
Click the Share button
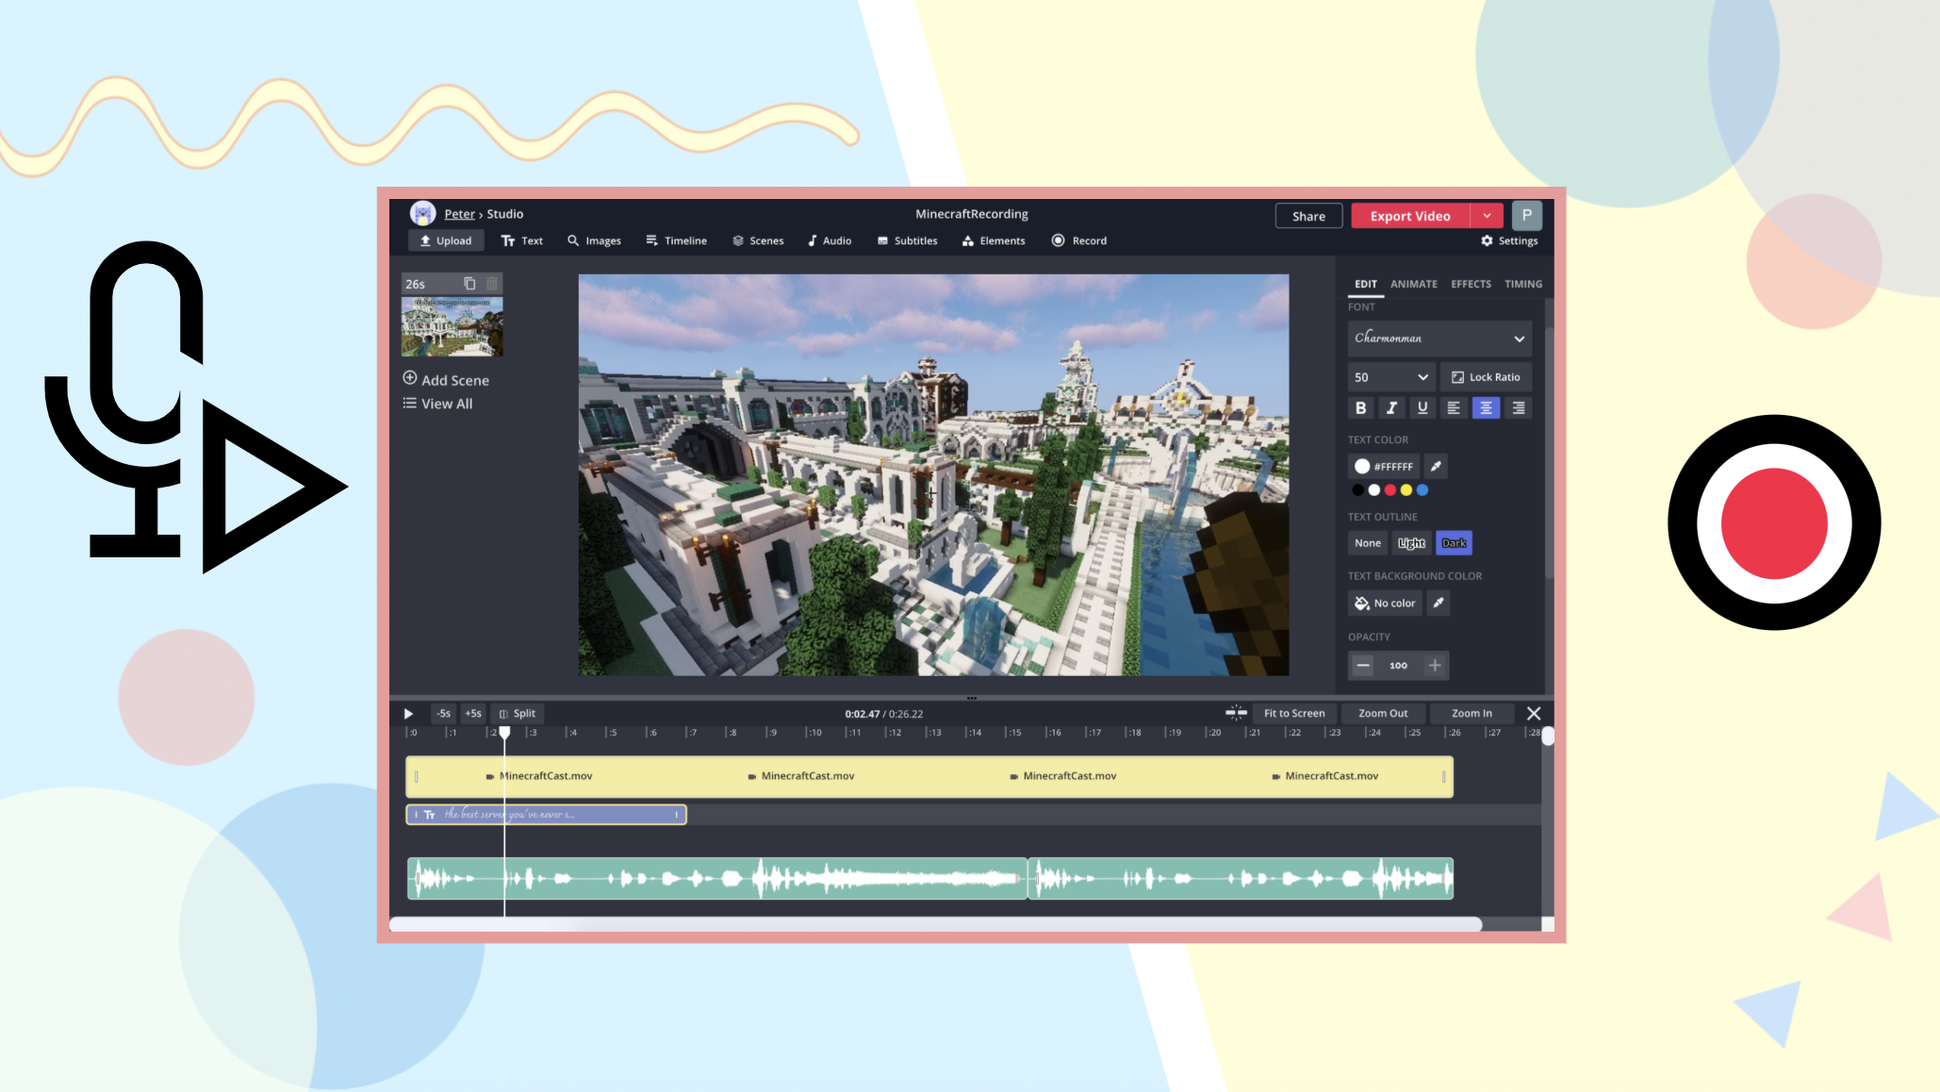[1307, 216]
